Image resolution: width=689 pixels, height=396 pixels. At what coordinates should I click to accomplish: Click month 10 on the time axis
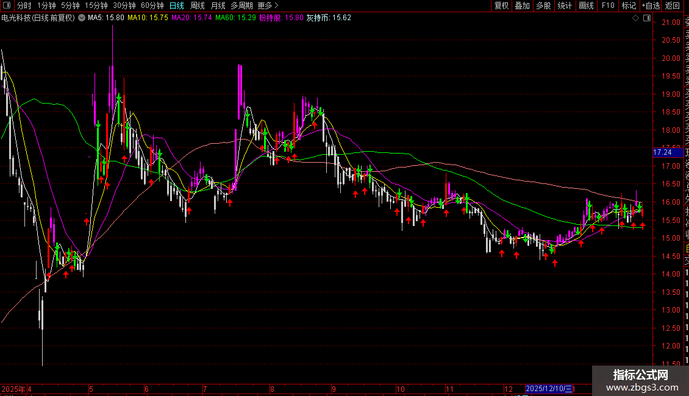tap(401, 389)
